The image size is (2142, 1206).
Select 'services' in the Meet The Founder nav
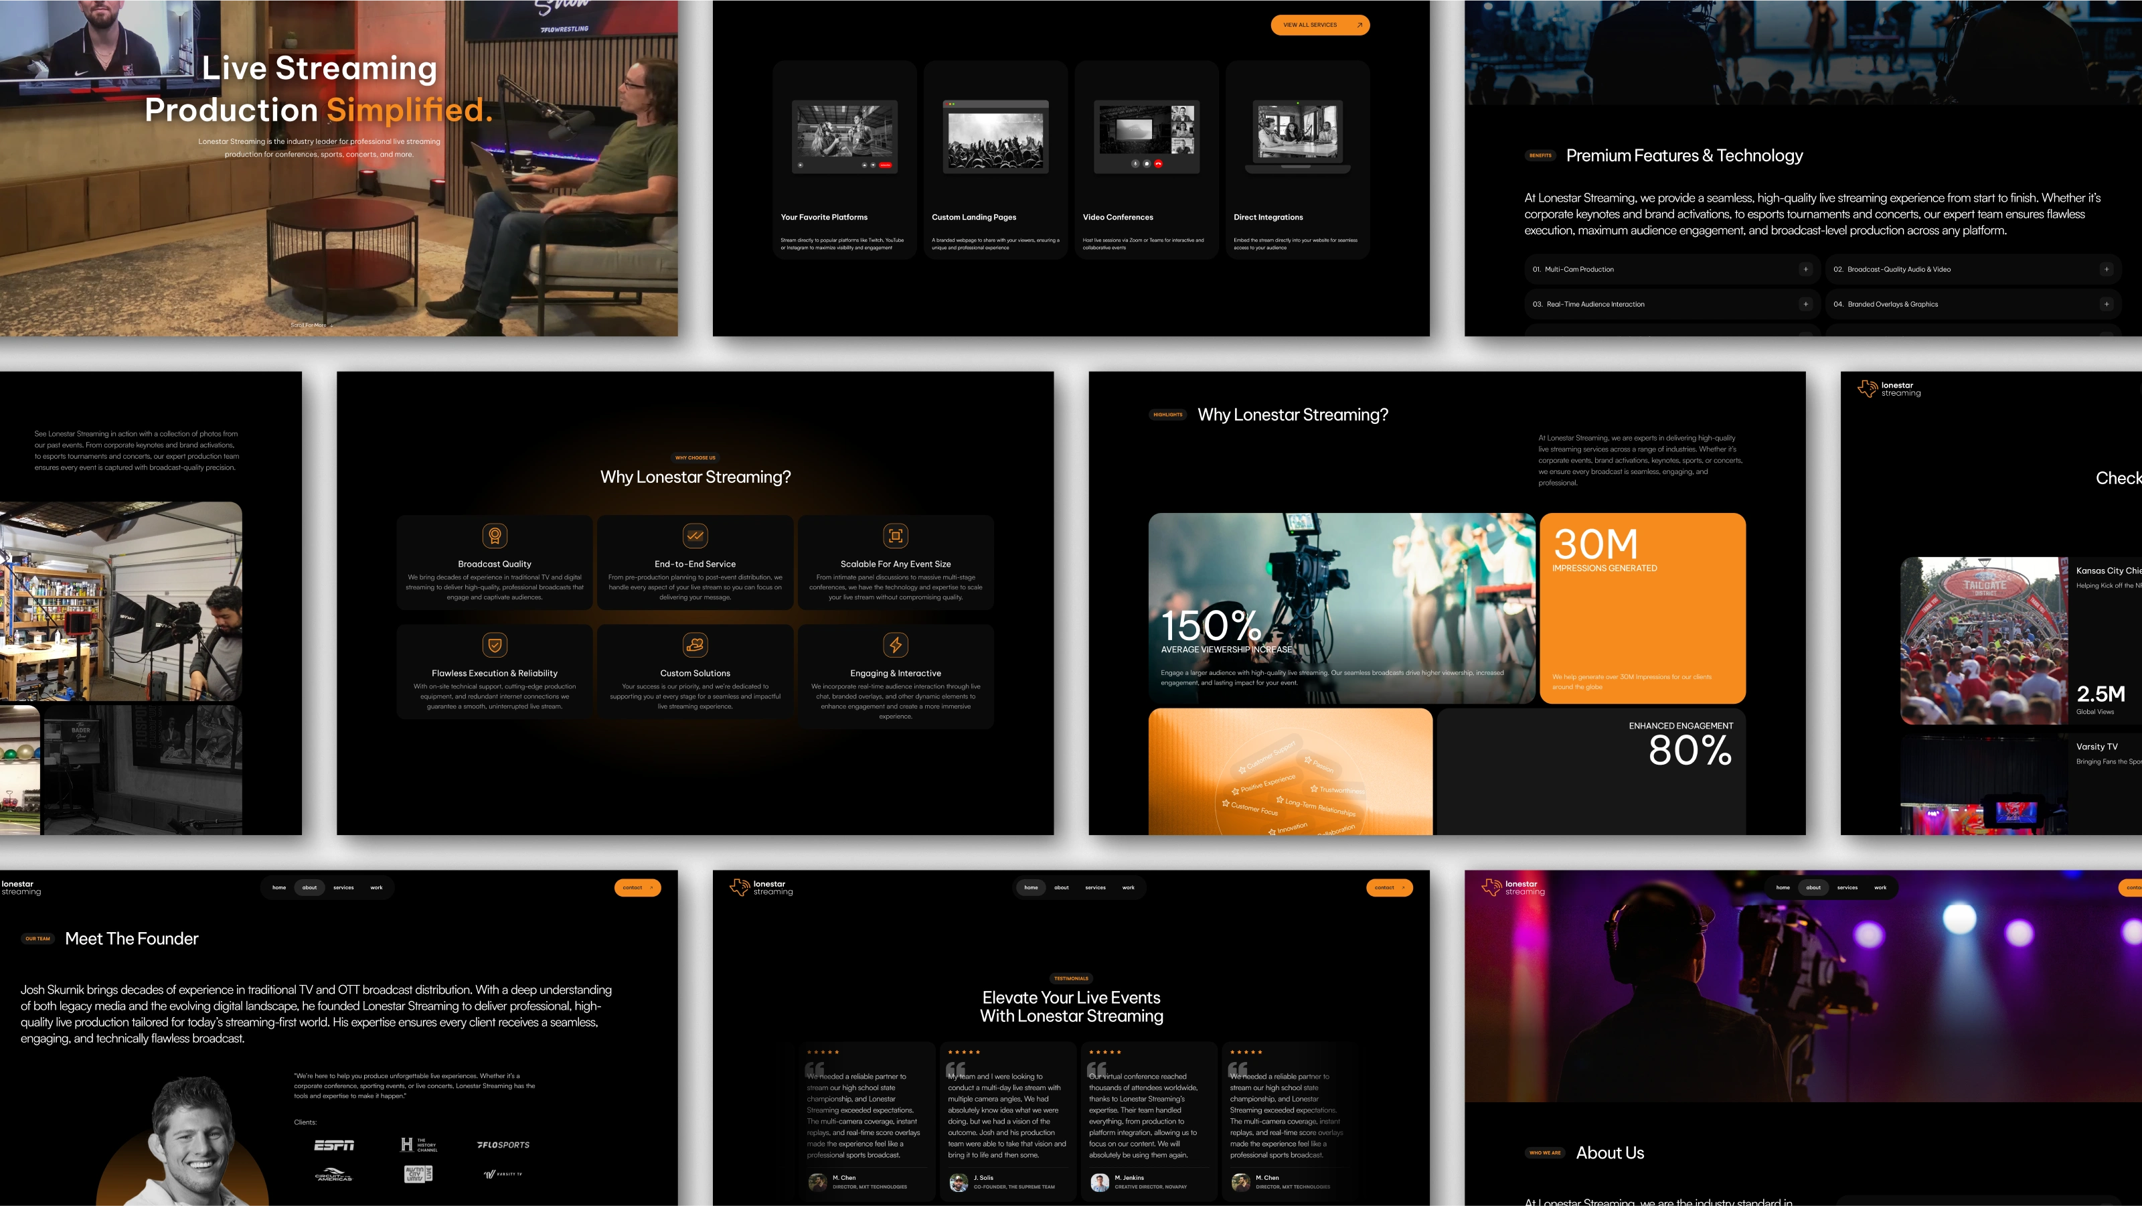click(x=343, y=887)
